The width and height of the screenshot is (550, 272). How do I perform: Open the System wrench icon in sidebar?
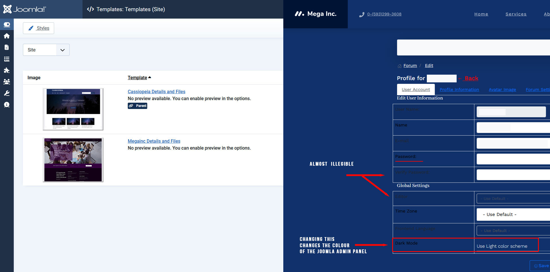click(x=7, y=93)
